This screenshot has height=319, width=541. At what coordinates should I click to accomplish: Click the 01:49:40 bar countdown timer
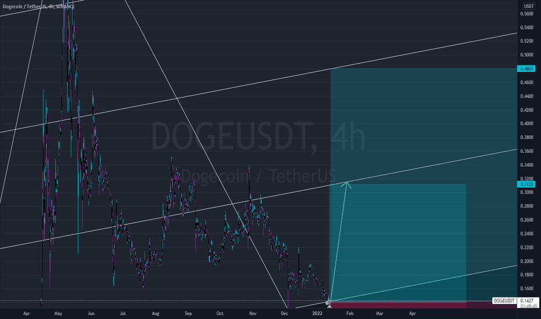528,306
